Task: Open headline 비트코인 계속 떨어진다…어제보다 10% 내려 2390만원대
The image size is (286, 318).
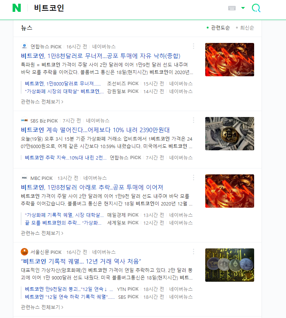Action: 95,130
